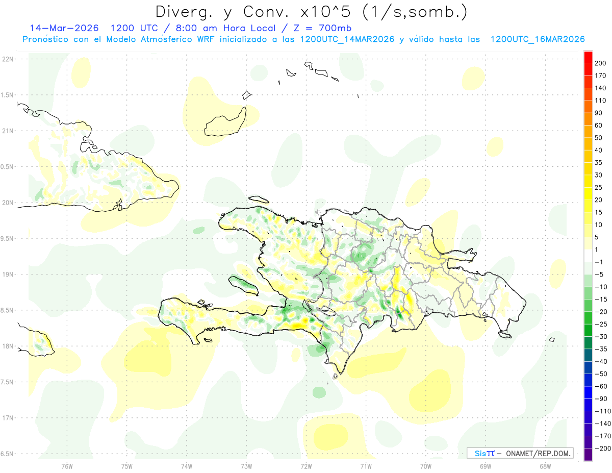Viewport: 612px width, 473px height.
Task: Click the positive "20" color scale label
Action: [599, 200]
